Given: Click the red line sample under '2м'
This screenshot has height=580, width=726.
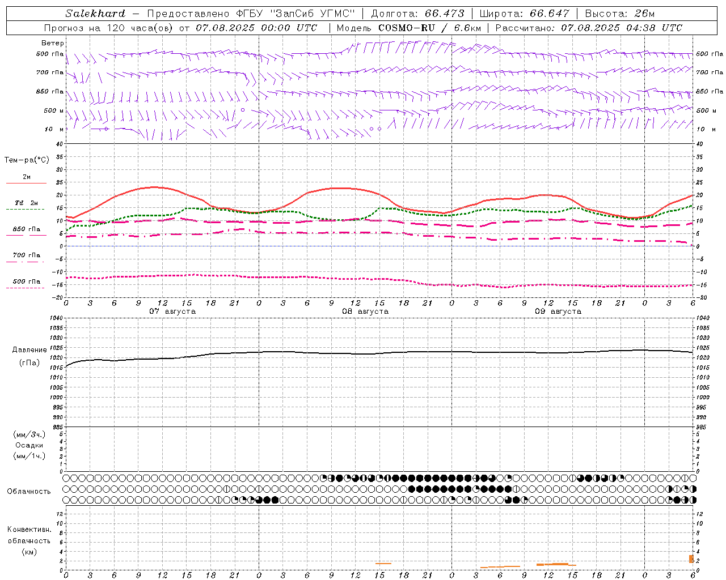Looking at the screenshot, I should click(x=26, y=183).
